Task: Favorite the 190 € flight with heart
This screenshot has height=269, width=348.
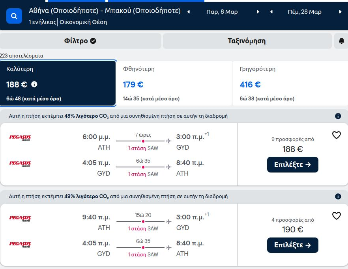Action: tap(336, 215)
